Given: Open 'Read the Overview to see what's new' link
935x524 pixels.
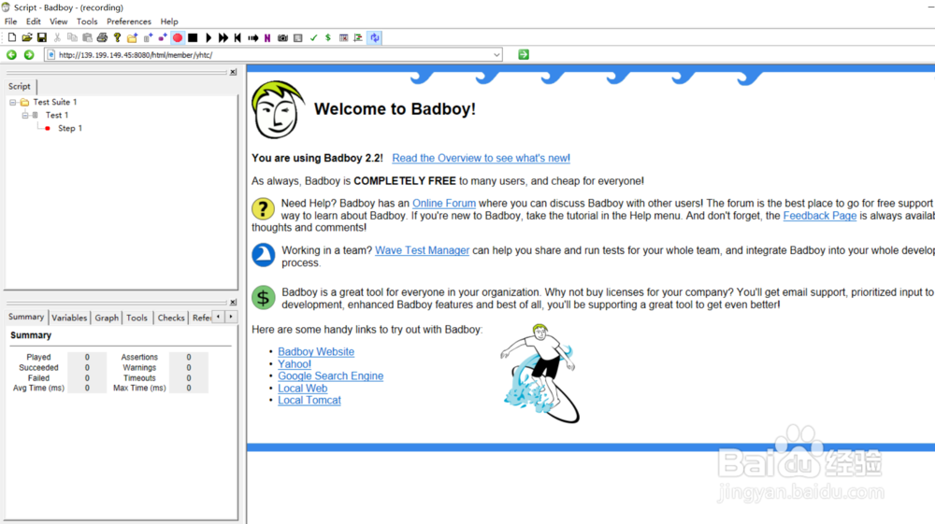Looking at the screenshot, I should pyautogui.click(x=481, y=159).
